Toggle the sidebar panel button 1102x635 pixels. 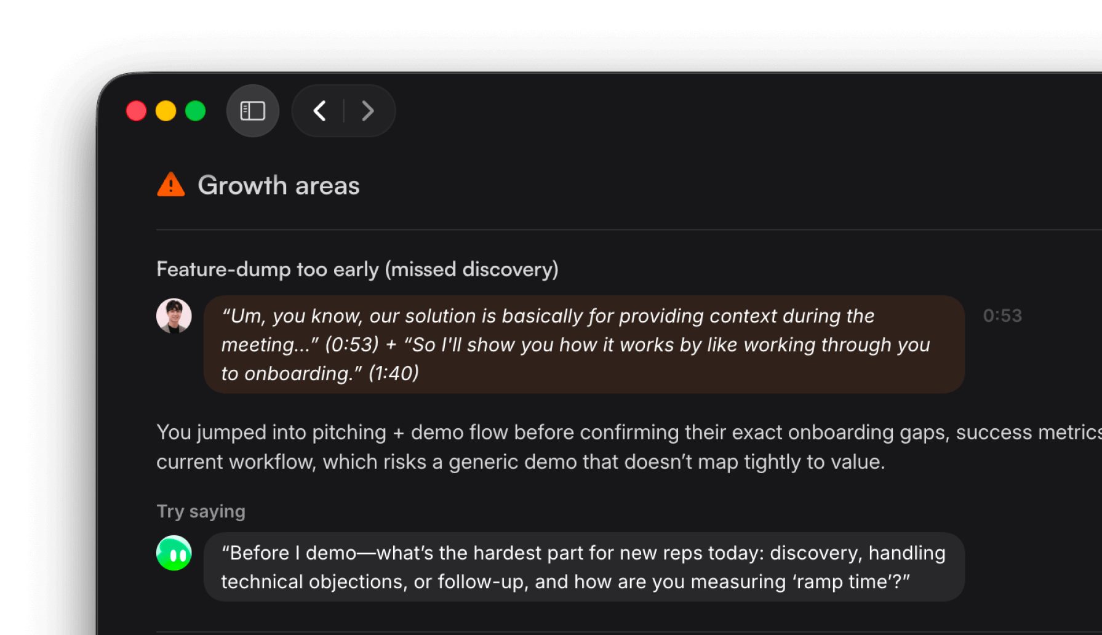click(x=252, y=111)
